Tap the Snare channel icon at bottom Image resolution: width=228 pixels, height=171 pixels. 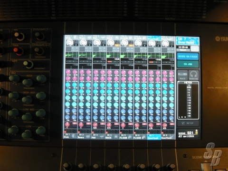coord(88,136)
